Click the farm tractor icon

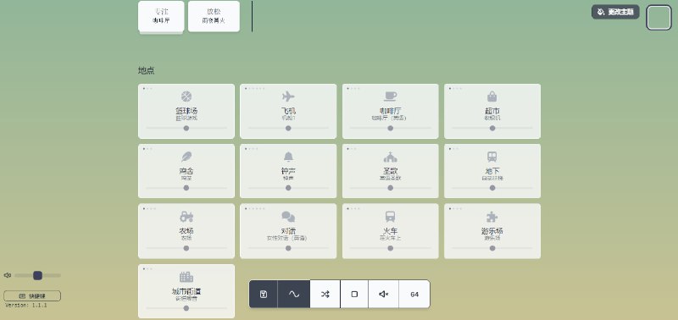point(186,217)
